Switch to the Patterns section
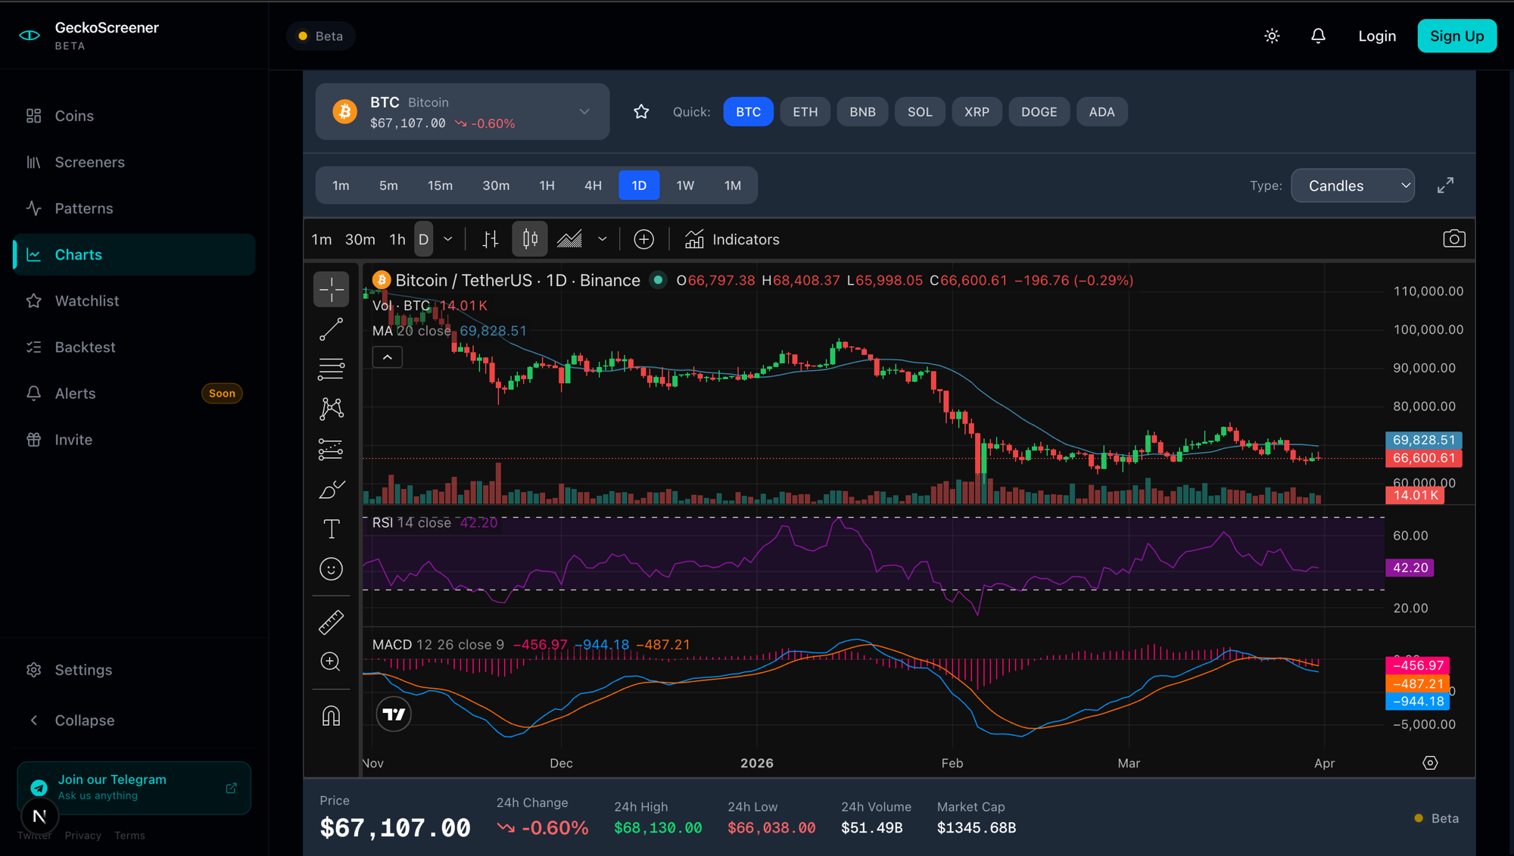Viewport: 1514px width, 856px height. coord(83,208)
